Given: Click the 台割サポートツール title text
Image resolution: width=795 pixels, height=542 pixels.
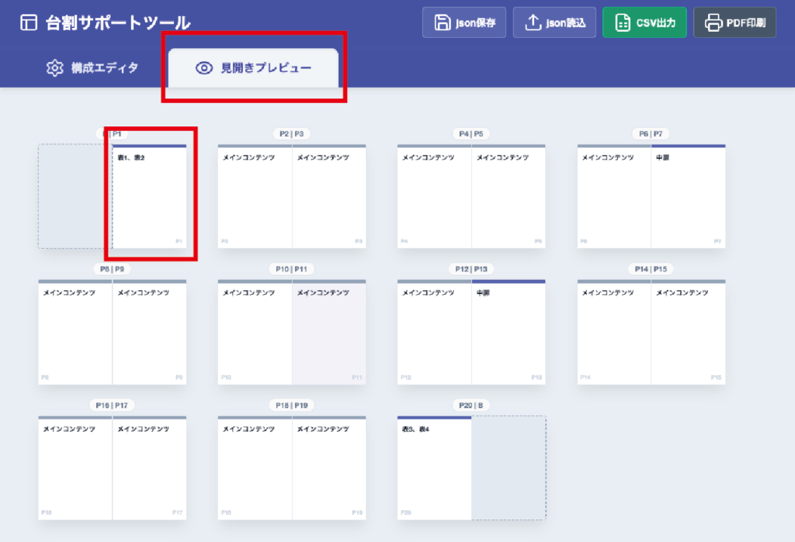Looking at the screenshot, I should tap(118, 23).
